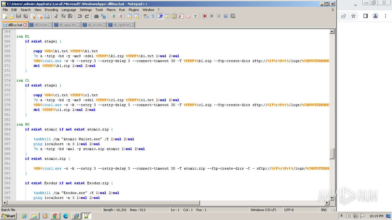Click the vertical scrollbar up arrow
392x220 pixels.
[x=332, y=31]
